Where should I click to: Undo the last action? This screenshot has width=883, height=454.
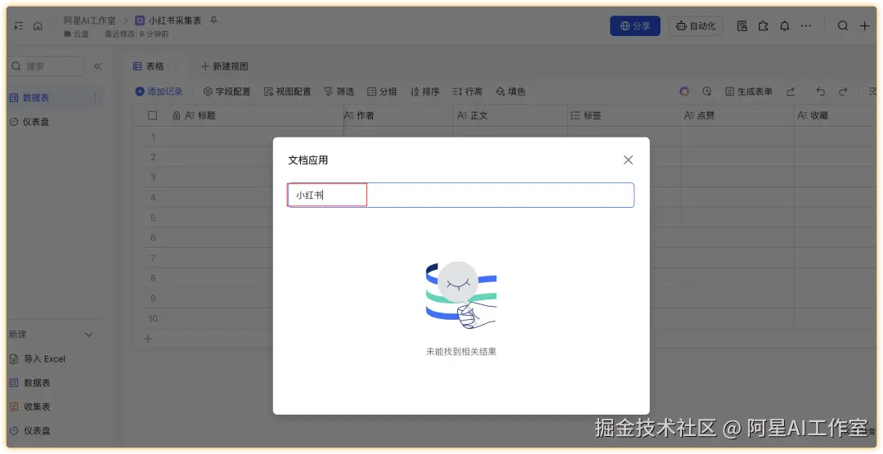[821, 92]
